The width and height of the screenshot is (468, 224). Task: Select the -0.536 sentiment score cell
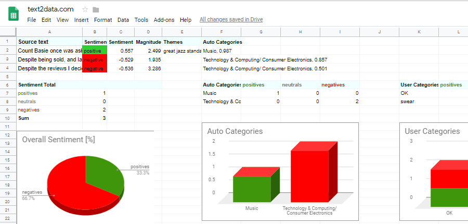click(x=121, y=68)
